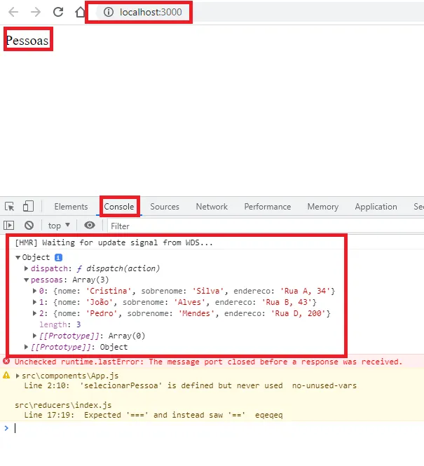The width and height of the screenshot is (424, 466).
Task: Expand the dispatch function property
Action: [x=26, y=268]
